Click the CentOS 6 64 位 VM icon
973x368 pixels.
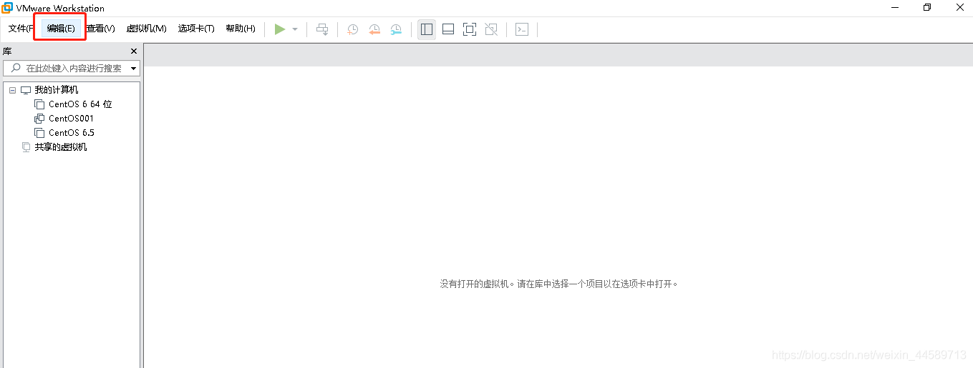[x=39, y=104]
